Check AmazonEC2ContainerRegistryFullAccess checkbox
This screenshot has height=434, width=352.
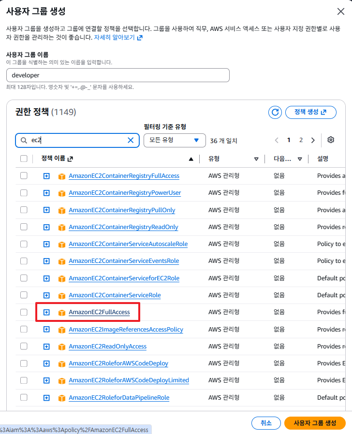pyautogui.click(x=24, y=176)
